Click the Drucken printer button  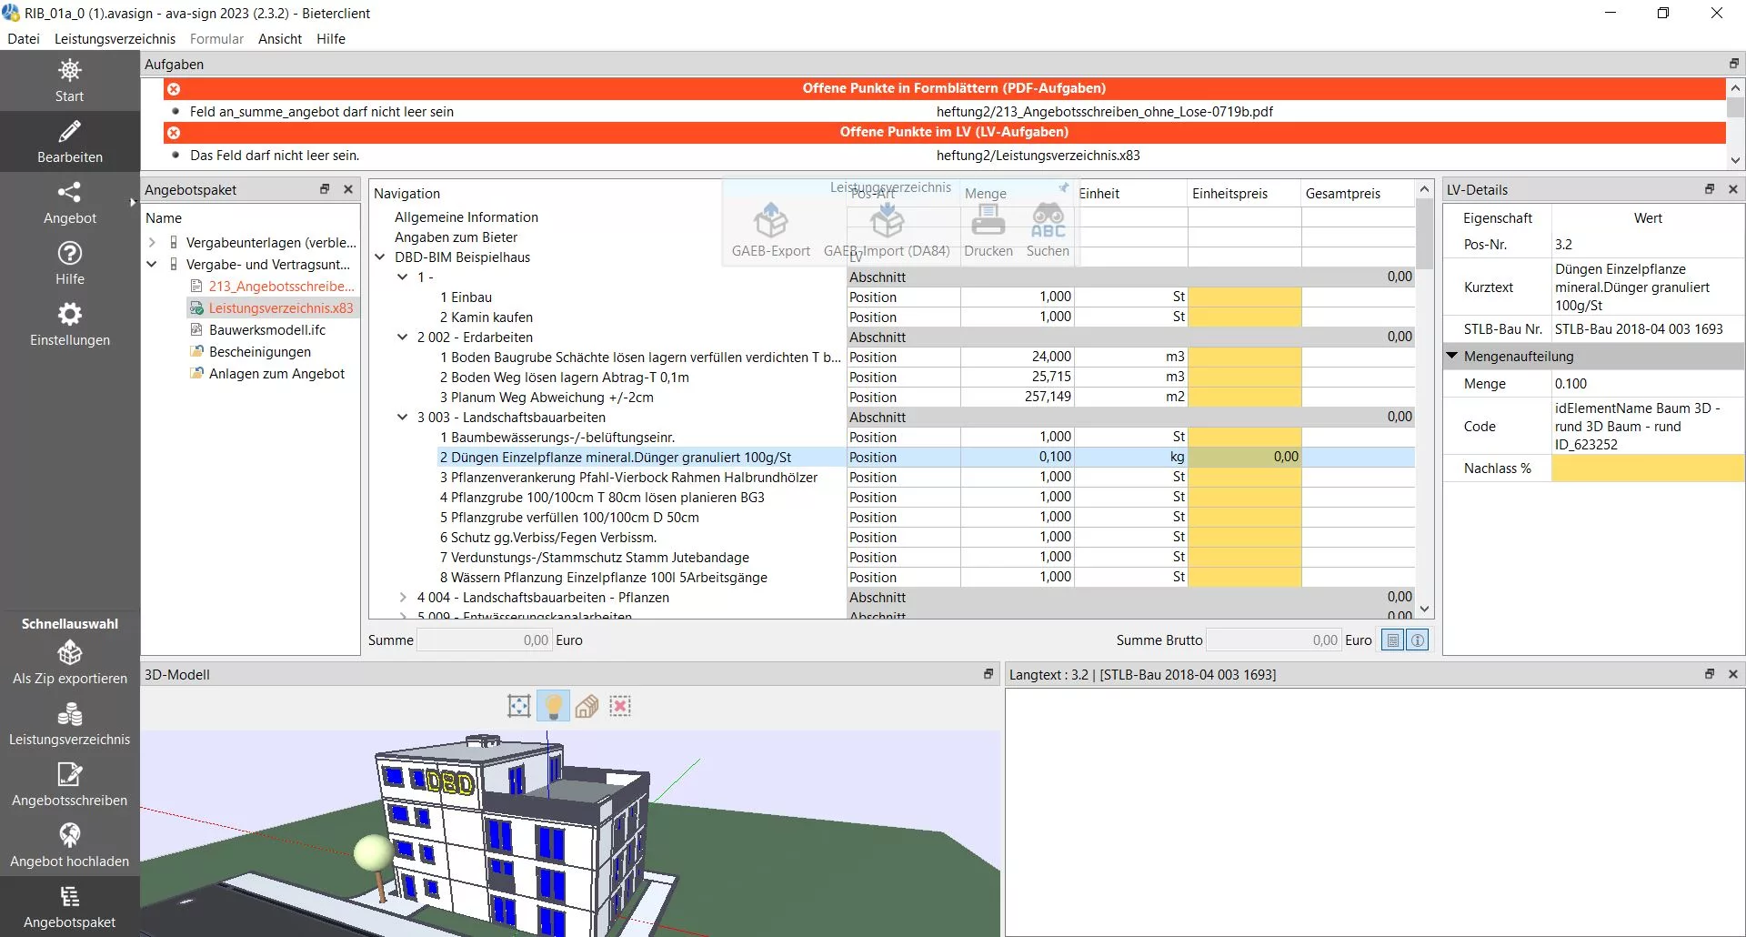pos(988,230)
